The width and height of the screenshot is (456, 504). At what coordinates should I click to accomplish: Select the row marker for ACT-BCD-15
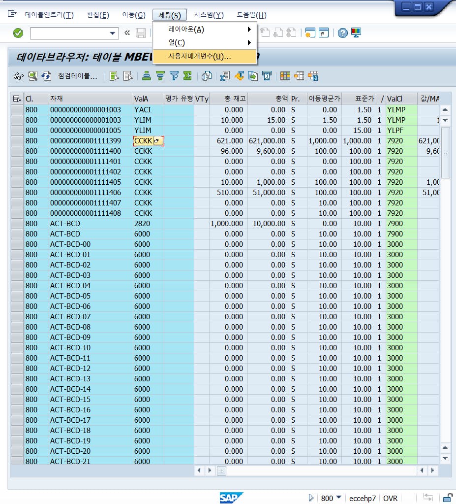click(17, 400)
